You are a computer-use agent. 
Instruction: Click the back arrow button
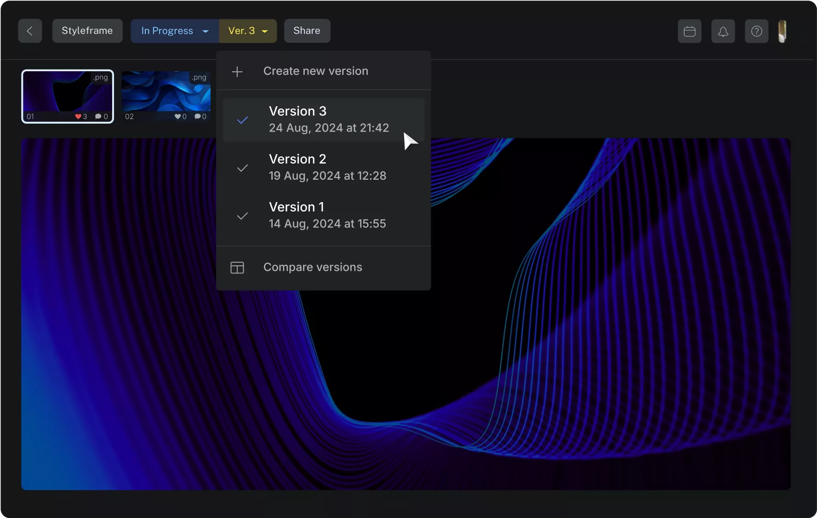(30, 31)
